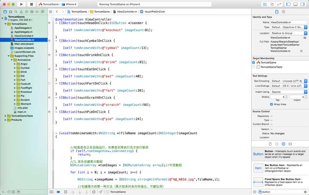Show the Issue navigator
Screen dimensions: 309x195
click(x=21, y=12)
